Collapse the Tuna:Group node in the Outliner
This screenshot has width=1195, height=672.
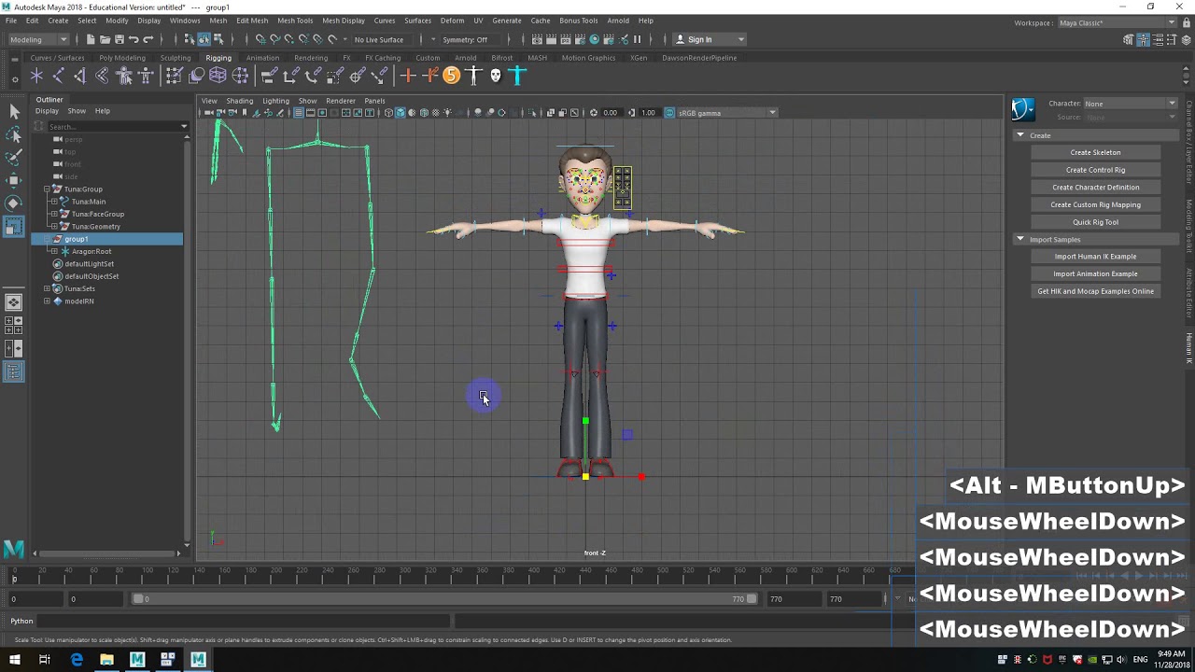pos(47,189)
